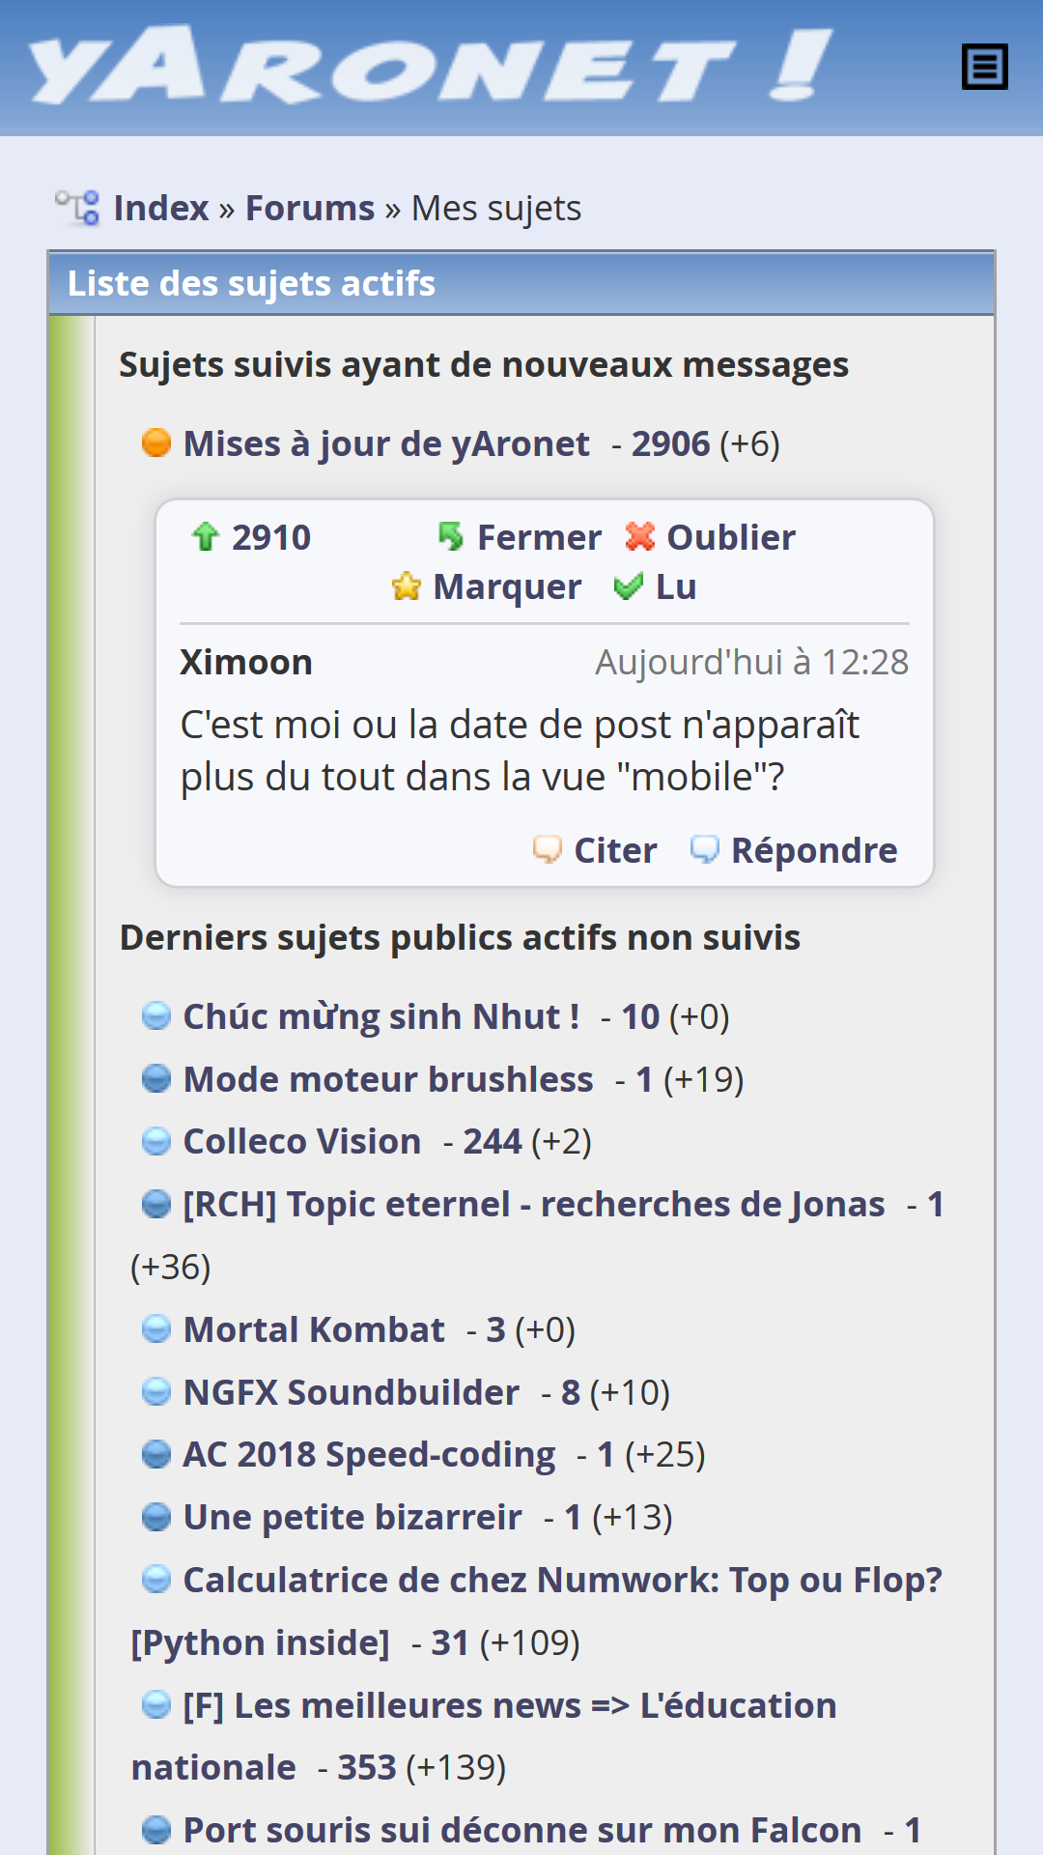Click the blue speech bubble Répondre icon

[704, 849]
